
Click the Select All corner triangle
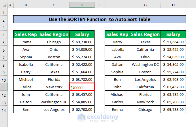coord(4,5)
